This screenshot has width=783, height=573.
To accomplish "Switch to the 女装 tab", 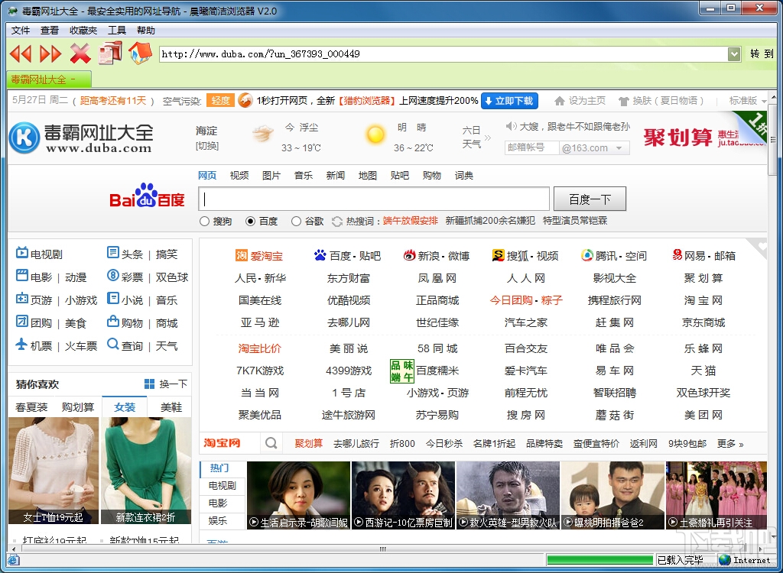I will tap(125, 406).
